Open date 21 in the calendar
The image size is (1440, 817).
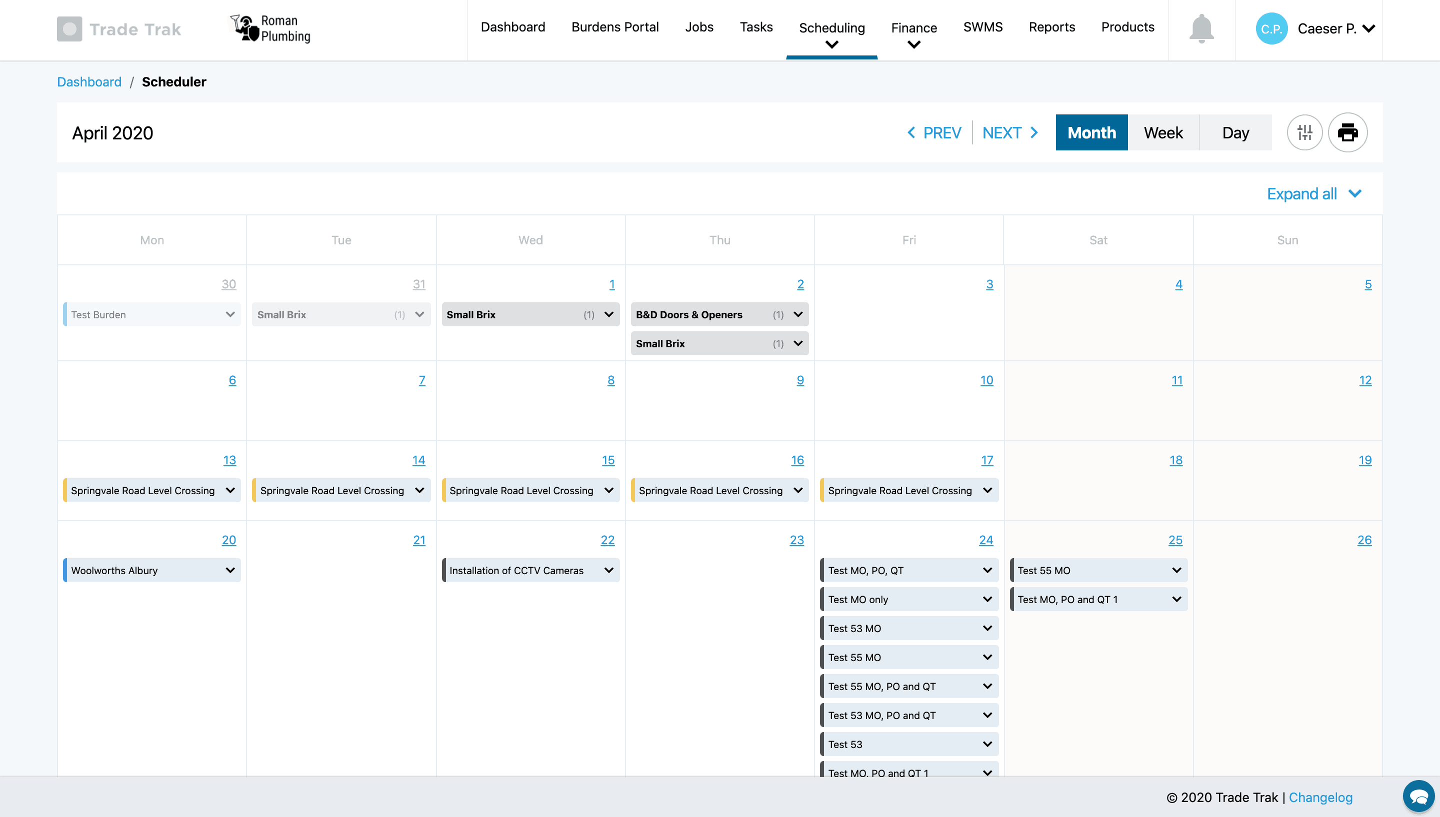point(419,540)
